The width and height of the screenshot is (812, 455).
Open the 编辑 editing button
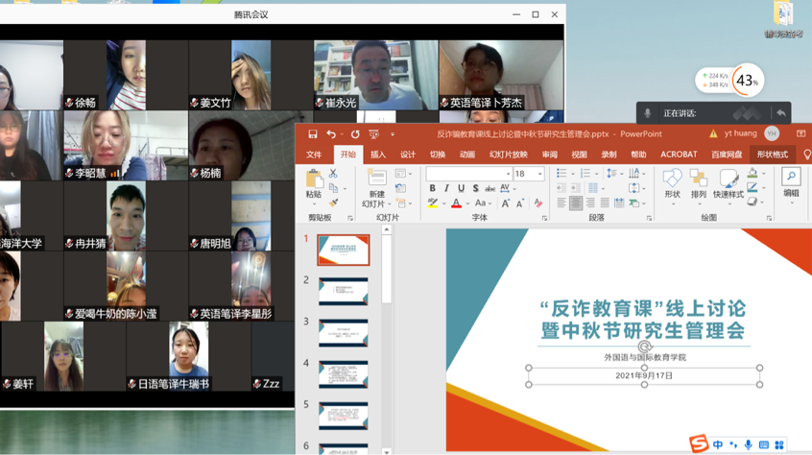coord(791,182)
